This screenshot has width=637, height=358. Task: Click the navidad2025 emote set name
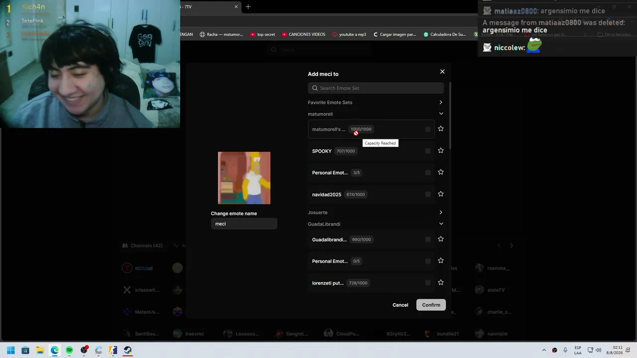(x=326, y=194)
